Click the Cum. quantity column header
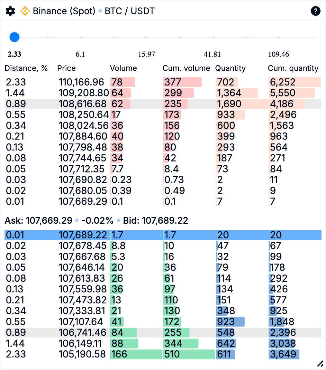326x370 pixels. [293, 68]
